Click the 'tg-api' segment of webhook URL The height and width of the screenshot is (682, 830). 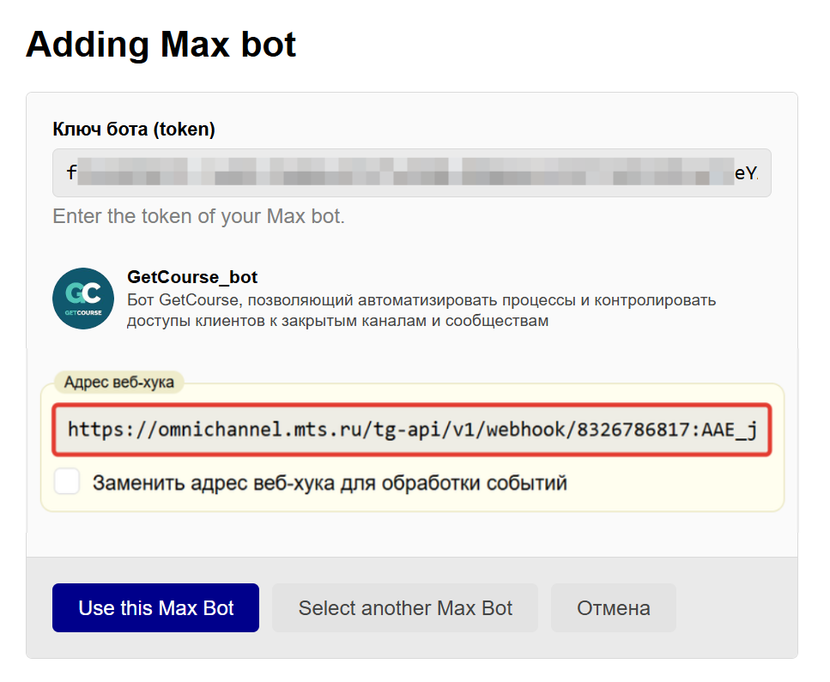(399, 429)
